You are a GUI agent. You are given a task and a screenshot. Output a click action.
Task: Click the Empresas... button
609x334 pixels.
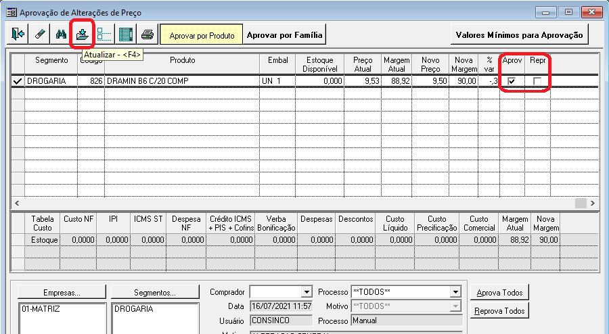[62, 293]
